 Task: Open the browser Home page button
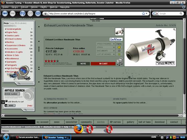38,14
